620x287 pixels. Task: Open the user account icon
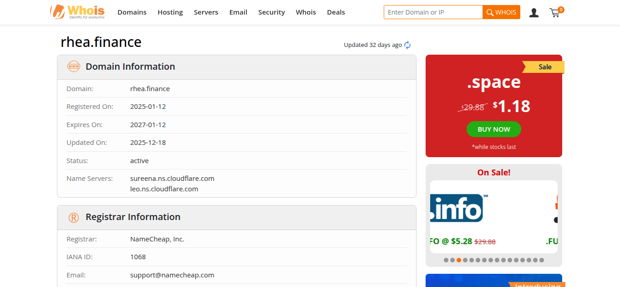[x=534, y=13]
